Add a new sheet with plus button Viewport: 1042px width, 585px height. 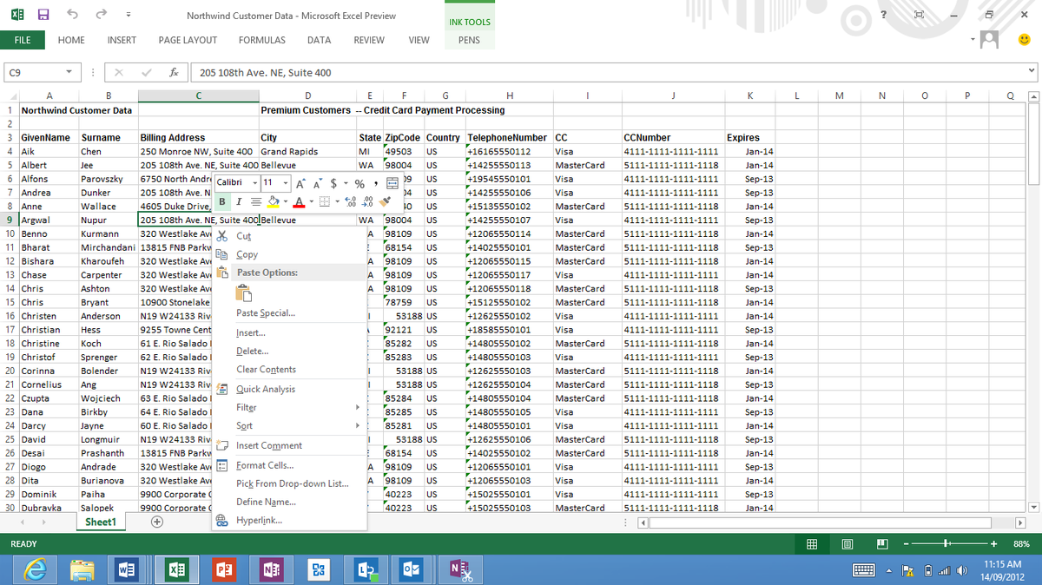click(x=156, y=522)
